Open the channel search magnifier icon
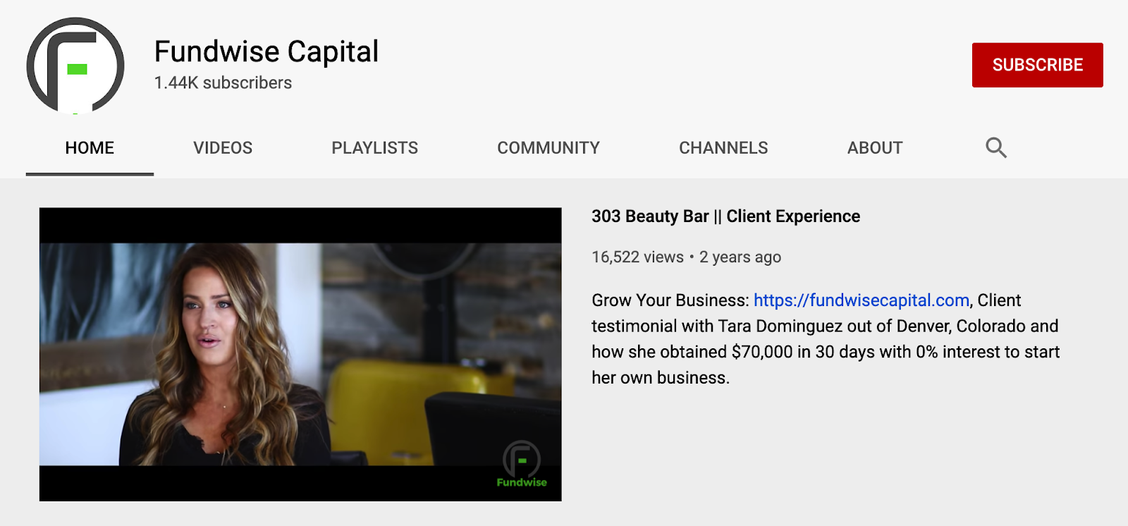 995,147
